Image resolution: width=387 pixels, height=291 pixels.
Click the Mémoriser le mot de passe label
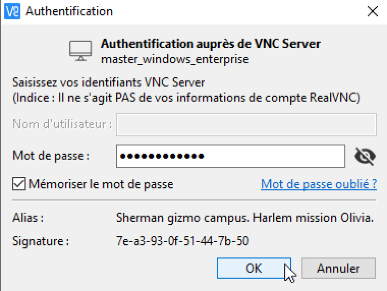pyautogui.click(x=101, y=184)
